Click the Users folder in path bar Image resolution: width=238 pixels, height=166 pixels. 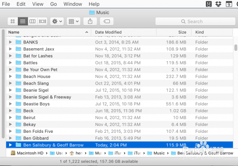click(x=56, y=153)
